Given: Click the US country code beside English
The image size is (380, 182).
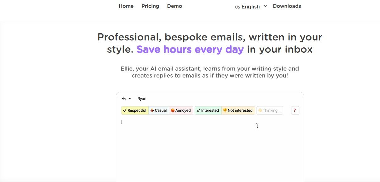Looking at the screenshot, I should coord(237,7).
